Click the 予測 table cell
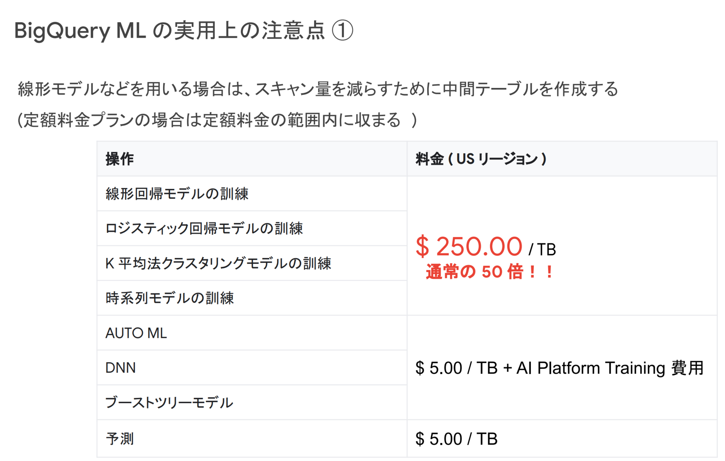This screenshot has height=461, width=725. (x=252, y=438)
